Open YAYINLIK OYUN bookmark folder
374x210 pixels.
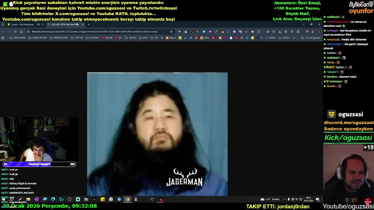click(x=59, y=38)
